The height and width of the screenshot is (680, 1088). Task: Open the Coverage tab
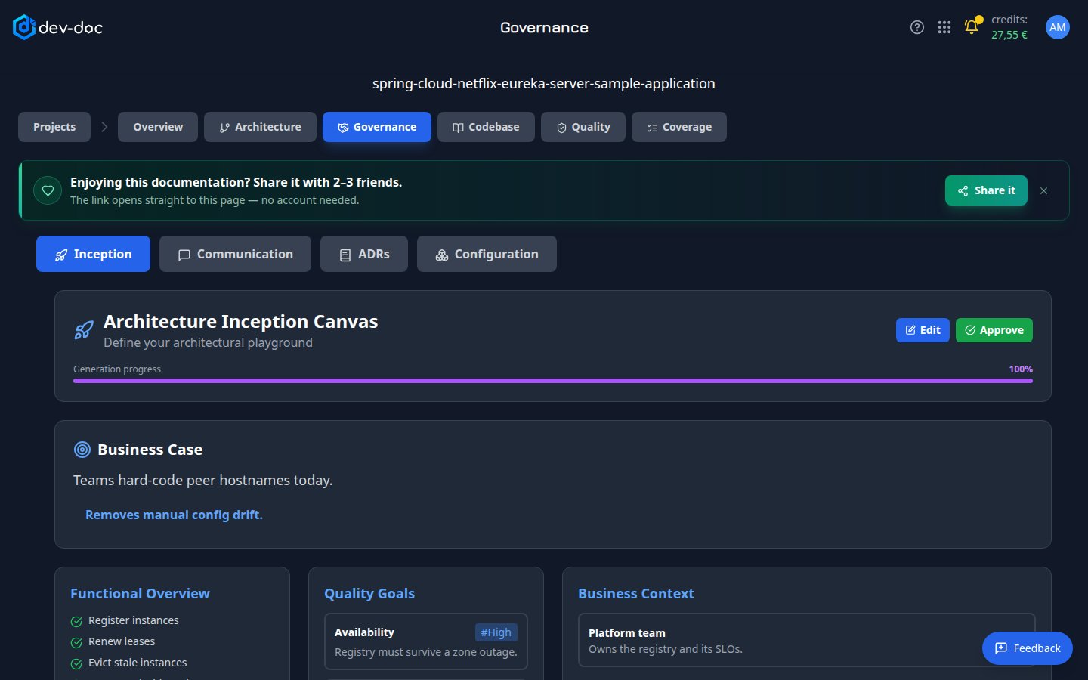[679, 127]
